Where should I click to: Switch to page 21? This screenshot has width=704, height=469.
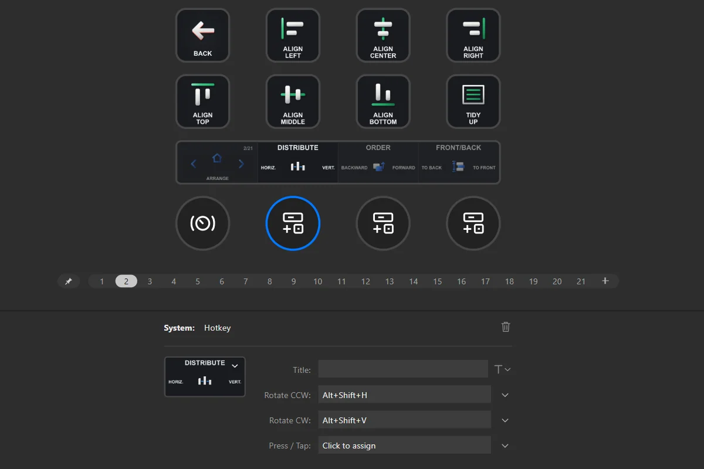coord(581,281)
